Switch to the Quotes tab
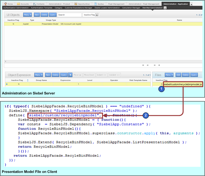Viewport: 205px width, 176px height. pyautogui.click(x=99, y=4)
